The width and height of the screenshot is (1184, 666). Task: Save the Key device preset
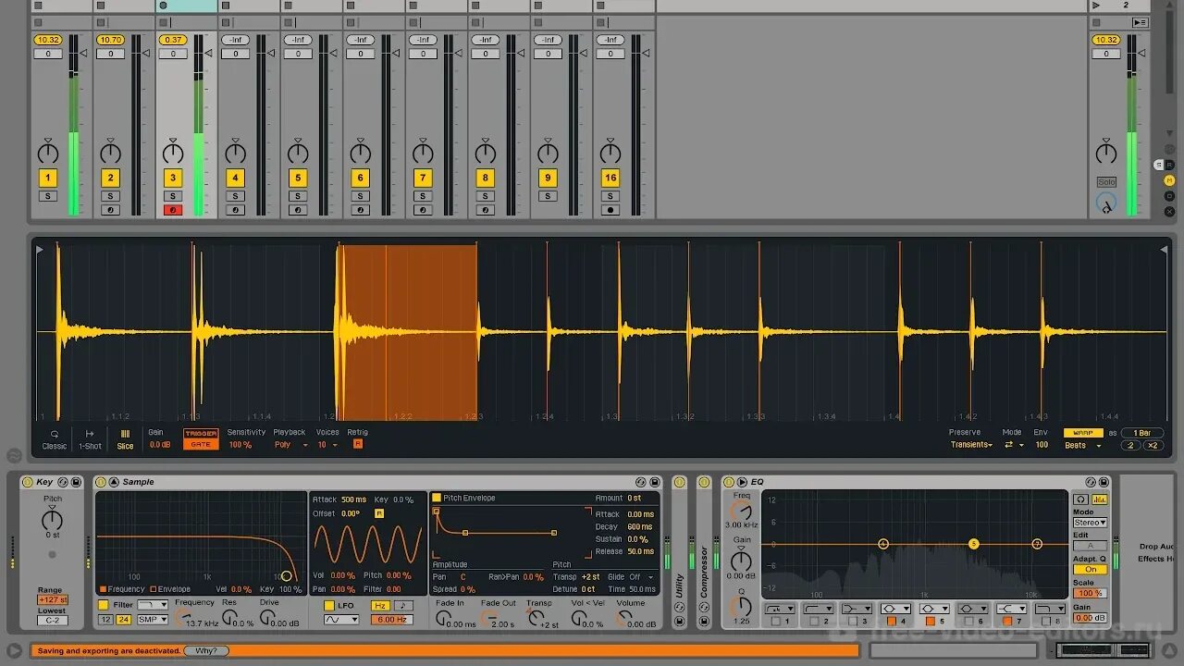[x=76, y=482]
